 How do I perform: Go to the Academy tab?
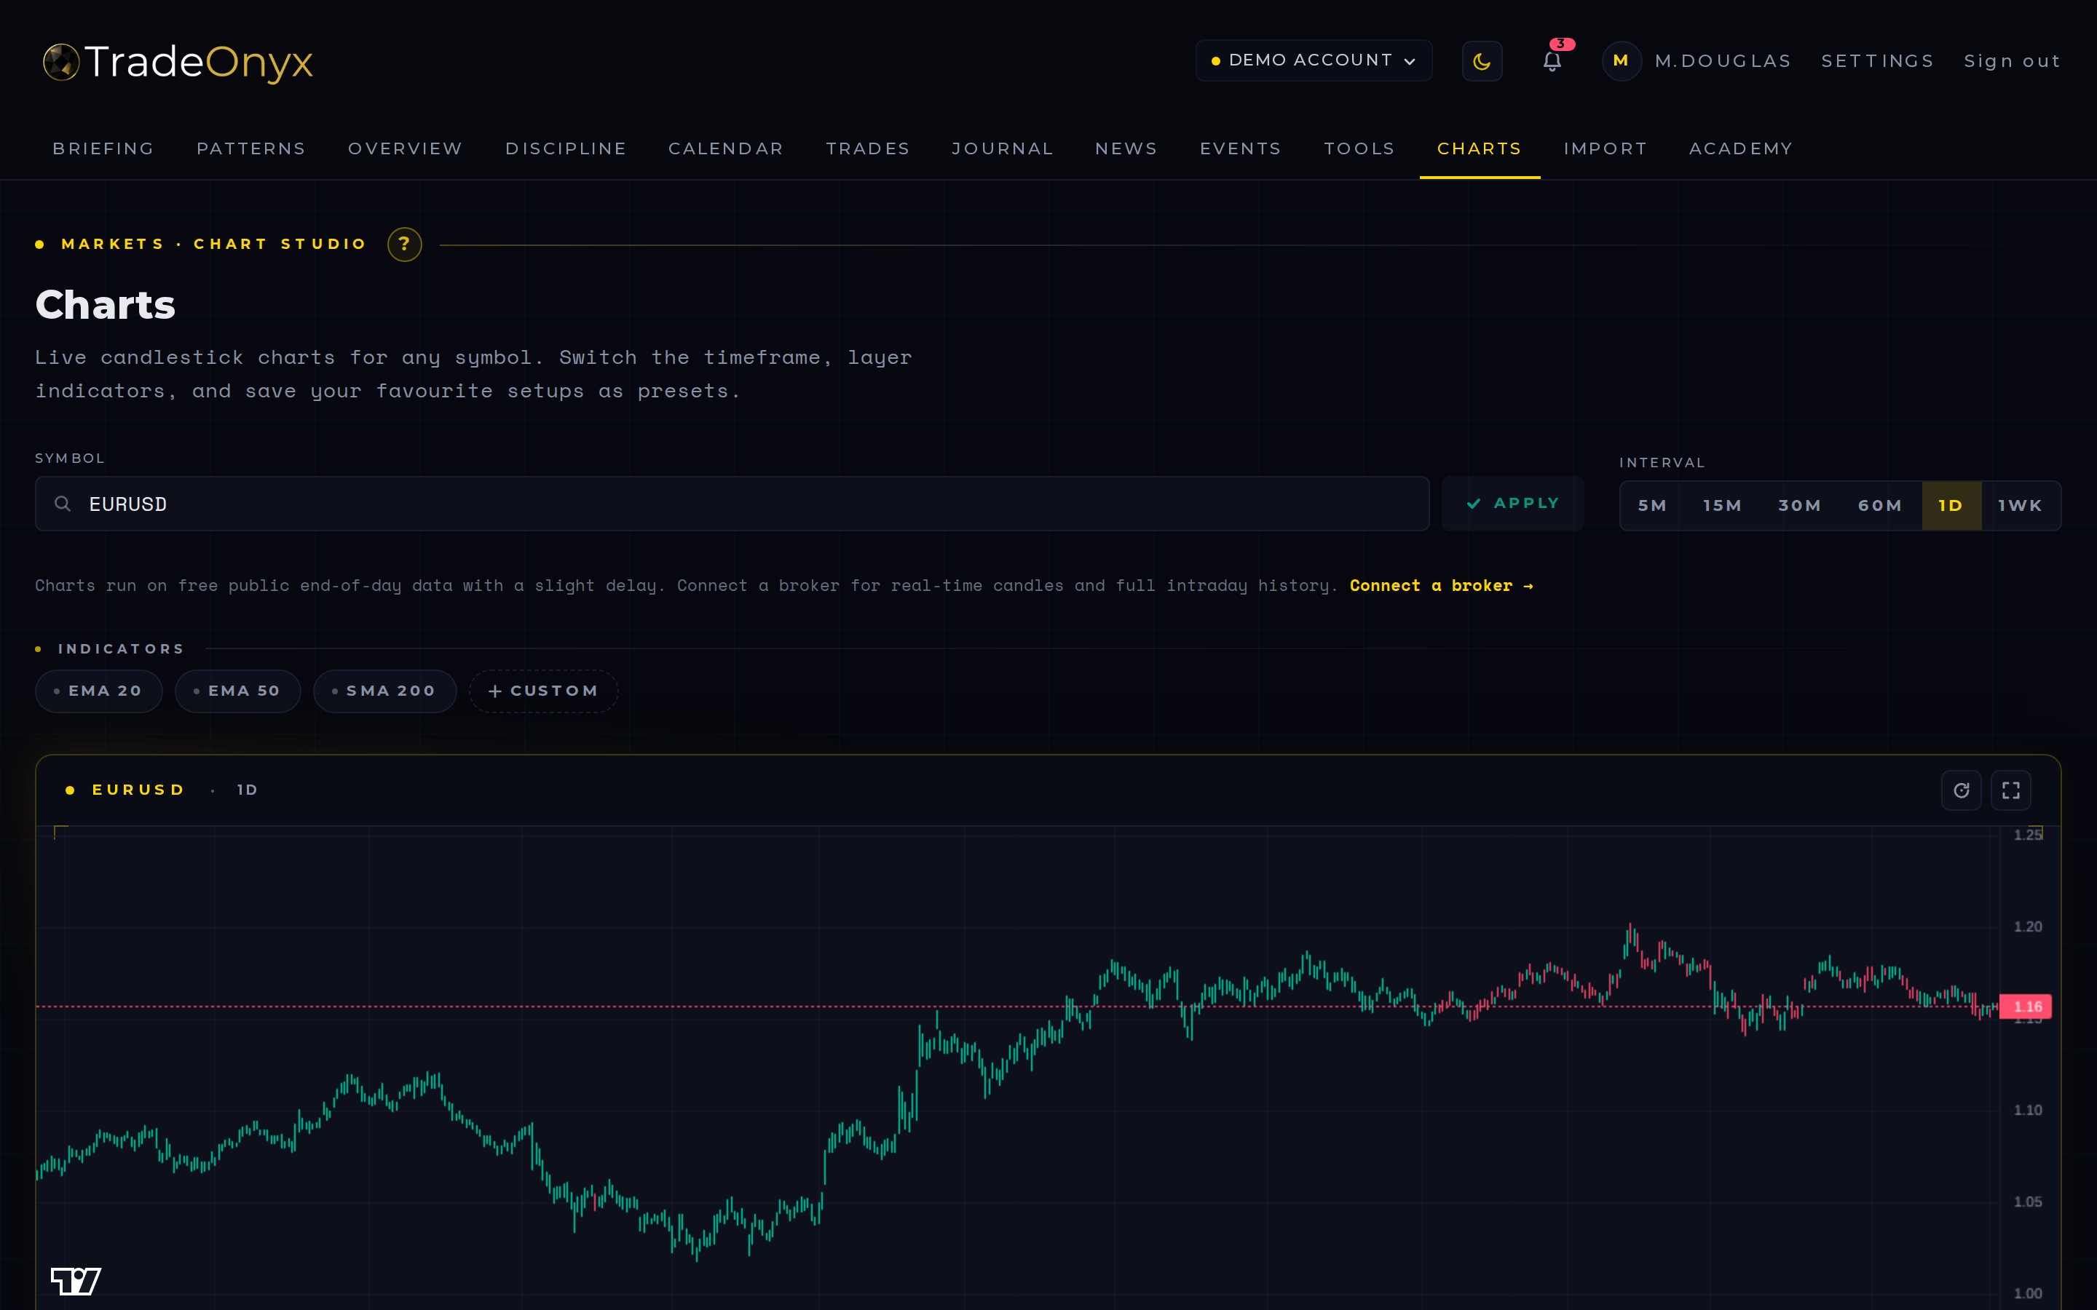pos(1741,149)
